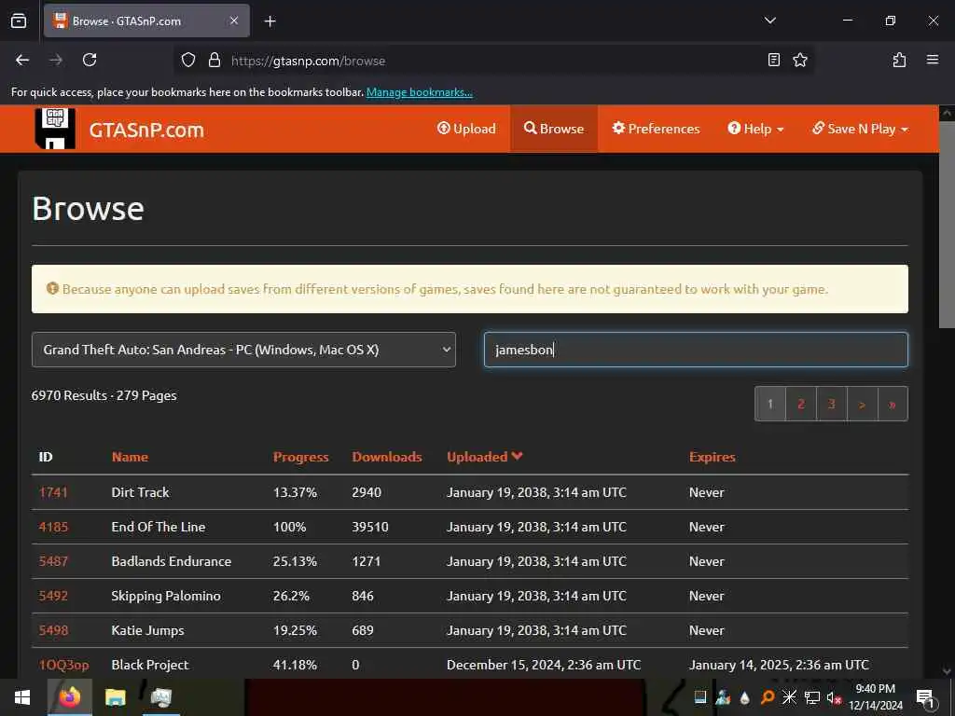Viewport: 955px width, 716px height.
Task: Open the Firefox extensions puzzle icon
Action: tap(899, 61)
